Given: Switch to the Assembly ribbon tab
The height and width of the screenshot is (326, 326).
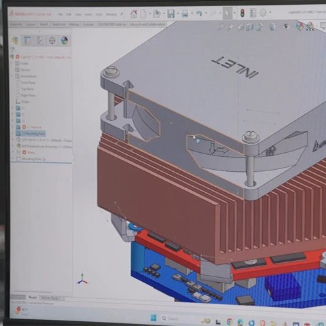Looking at the screenshot, I should 16,24.
